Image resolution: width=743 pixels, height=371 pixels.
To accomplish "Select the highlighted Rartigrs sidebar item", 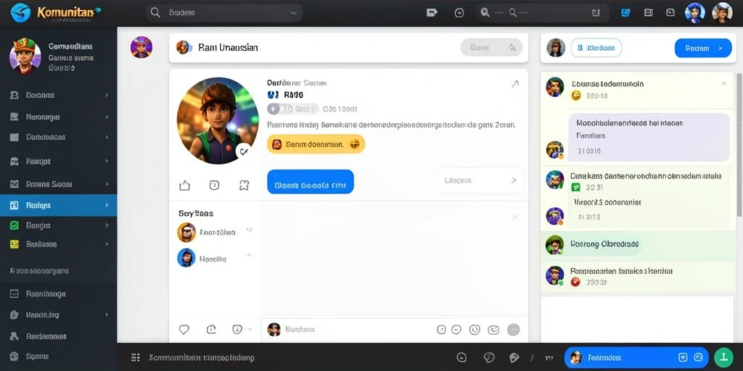I will 58,205.
